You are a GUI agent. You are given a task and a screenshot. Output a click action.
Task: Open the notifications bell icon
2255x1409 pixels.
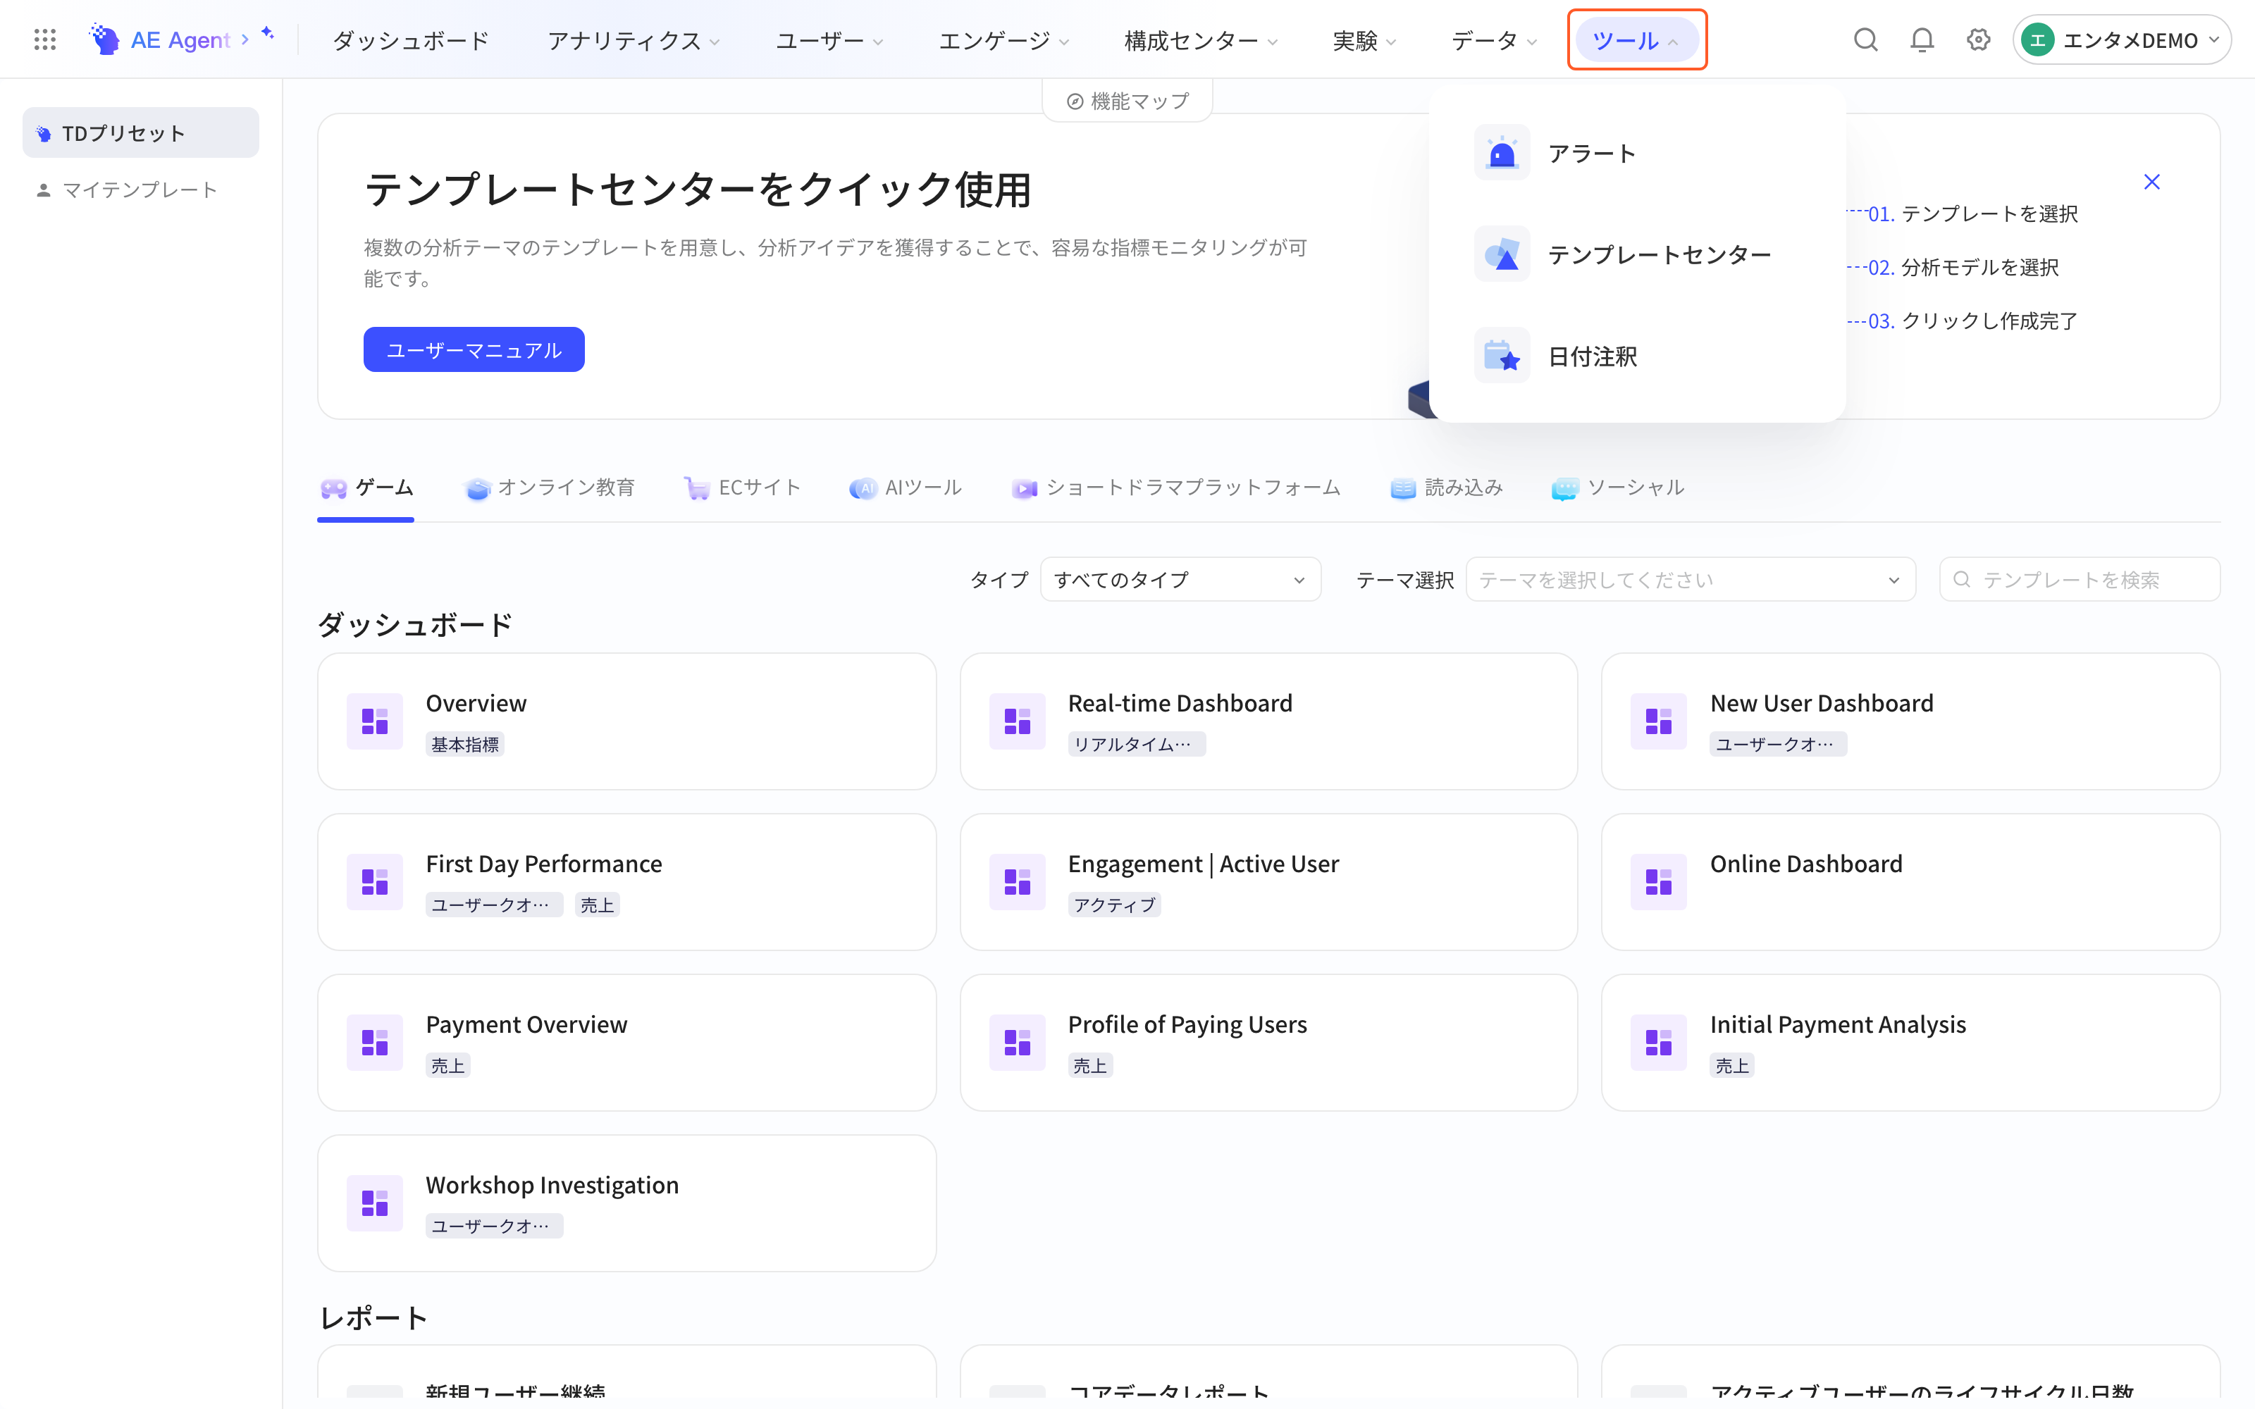coord(1922,39)
